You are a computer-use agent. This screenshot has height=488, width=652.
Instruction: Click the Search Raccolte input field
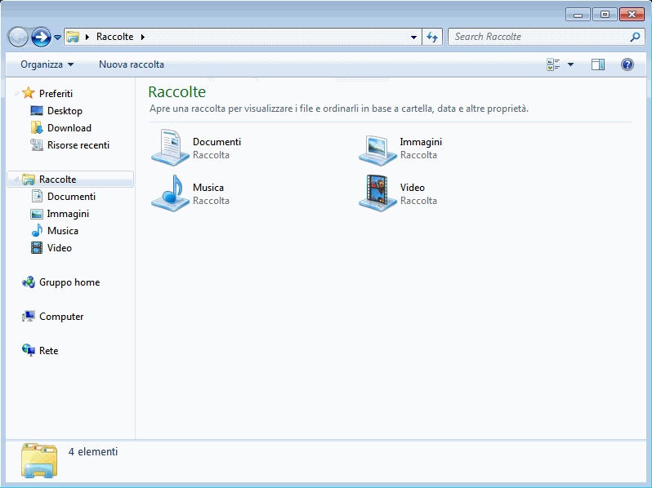538,37
